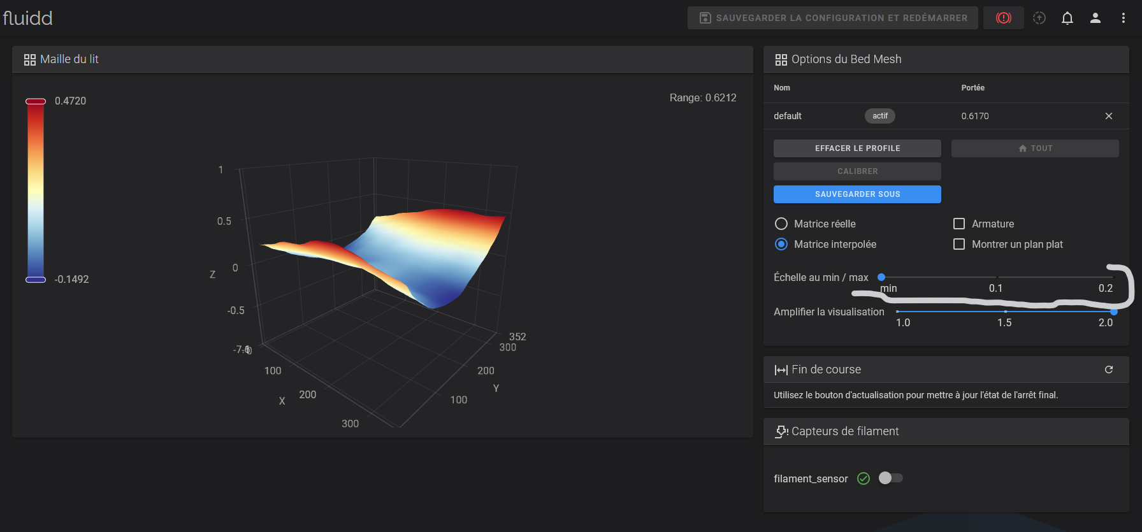
Task: Check Montrer un plan plat
Action: point(959,244)
